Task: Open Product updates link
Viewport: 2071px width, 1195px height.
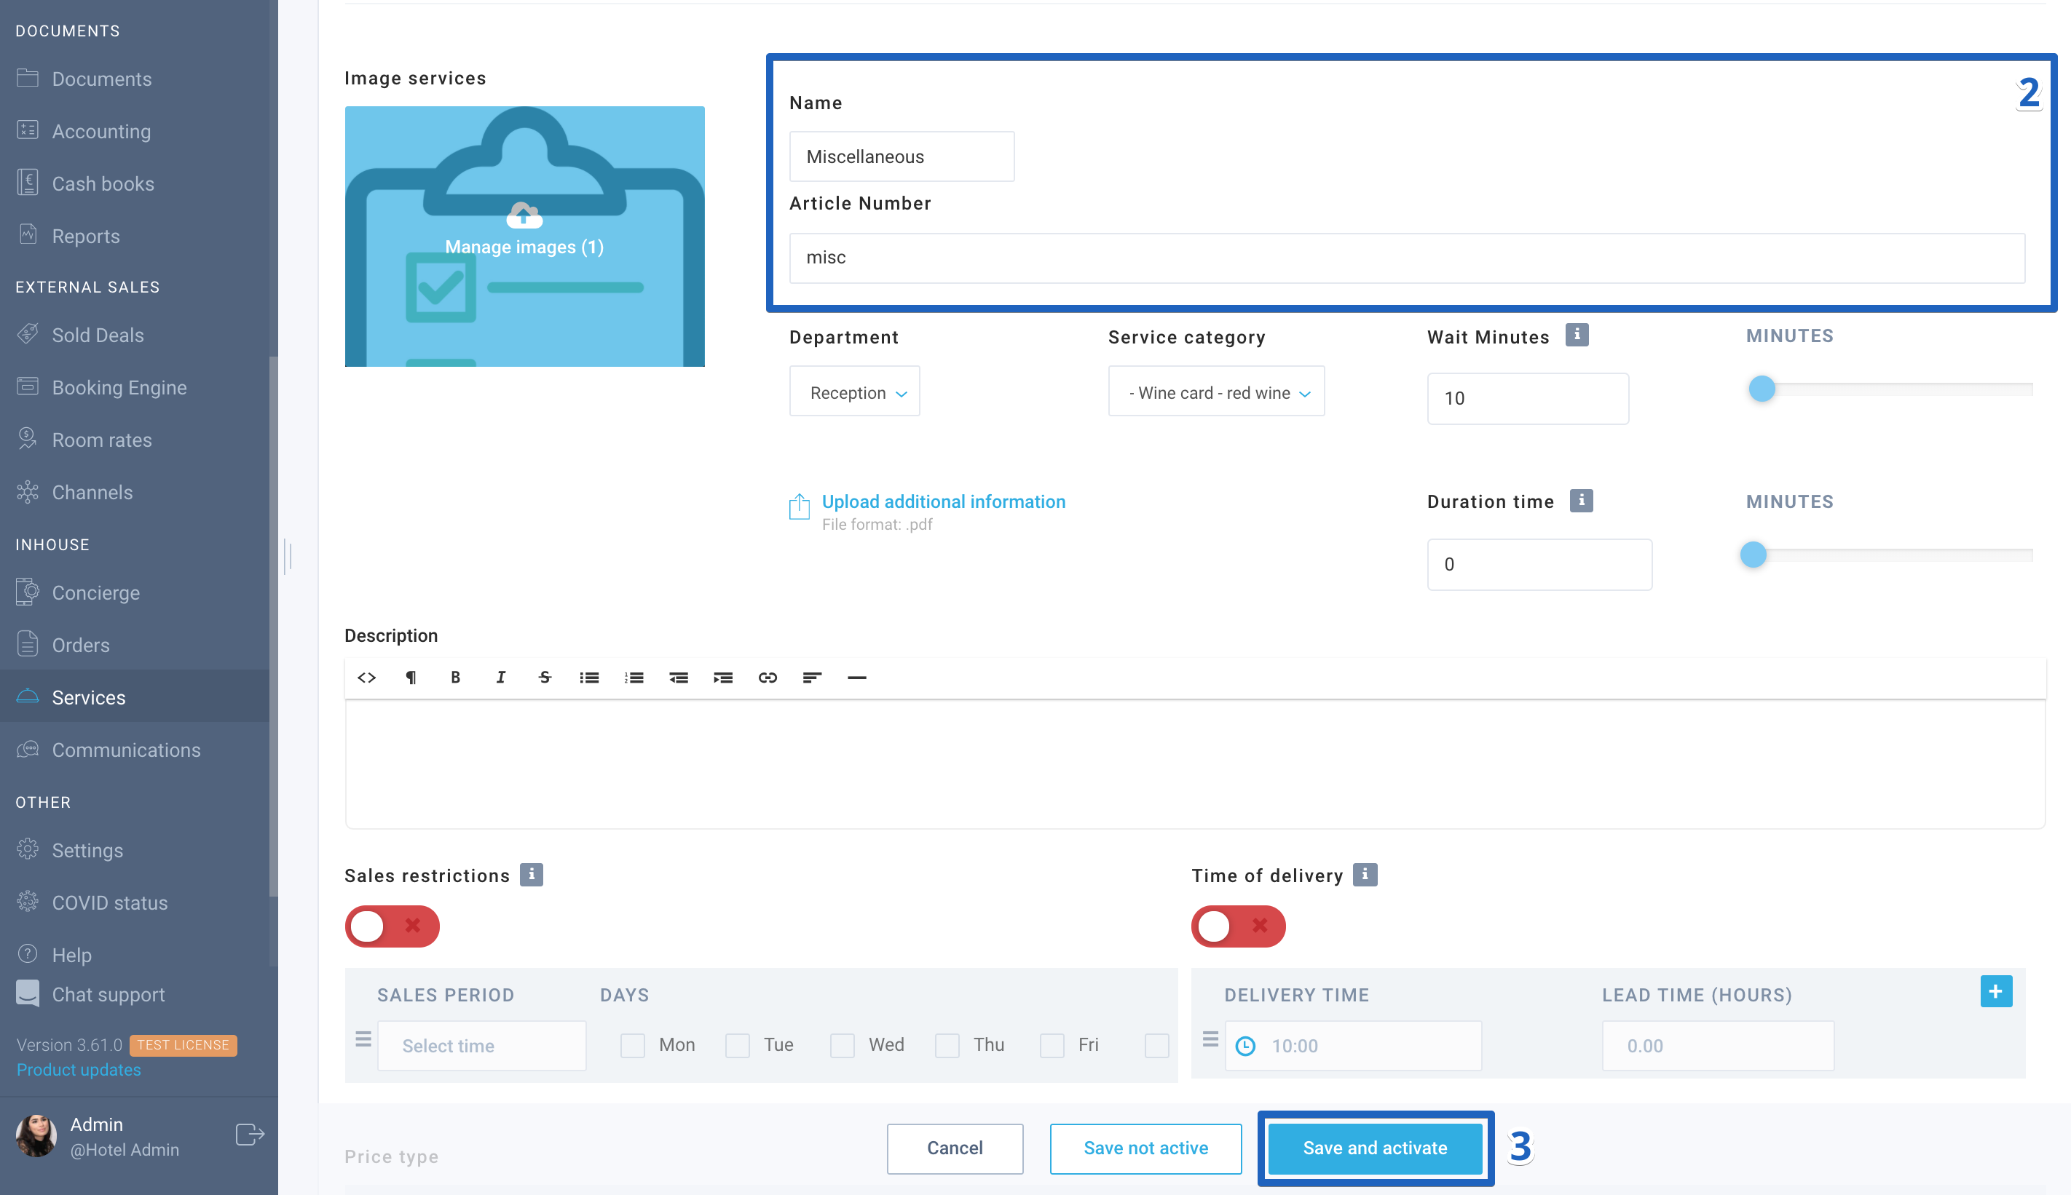Action: (79, 1069)
